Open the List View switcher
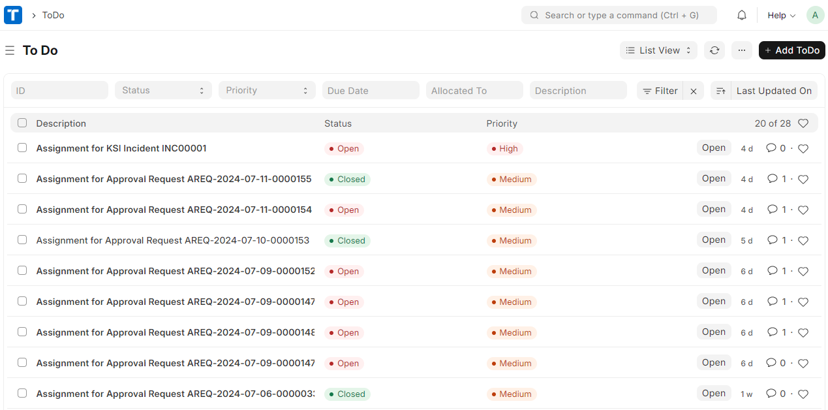The height and width of the screenshot is (410, 828). coord(658,50)
